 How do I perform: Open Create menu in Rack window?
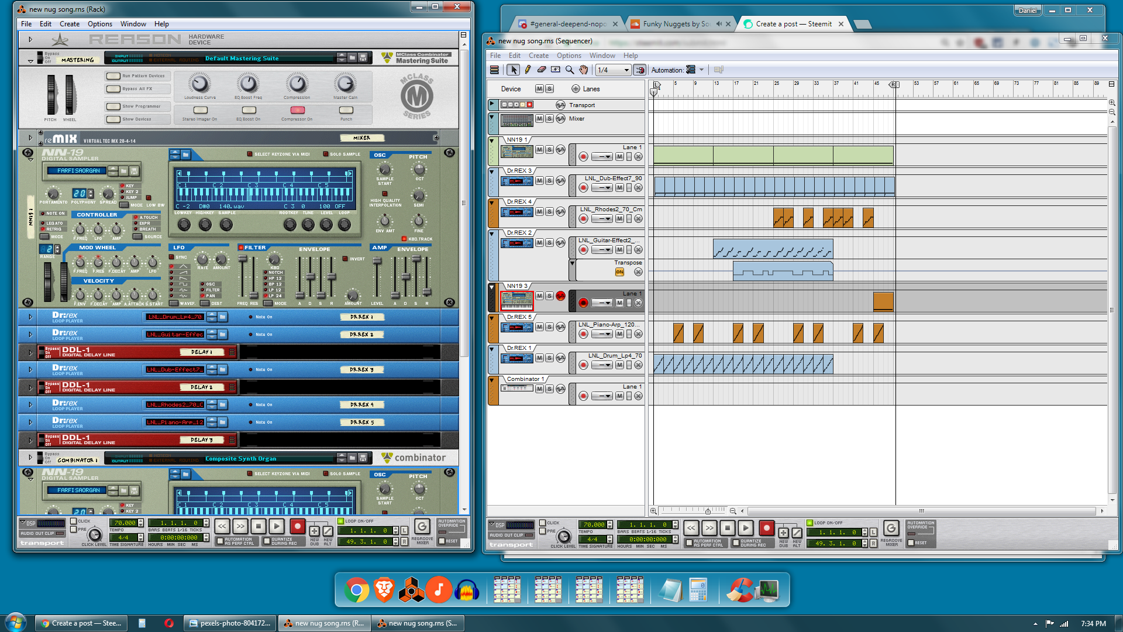(x=69, y=24)
